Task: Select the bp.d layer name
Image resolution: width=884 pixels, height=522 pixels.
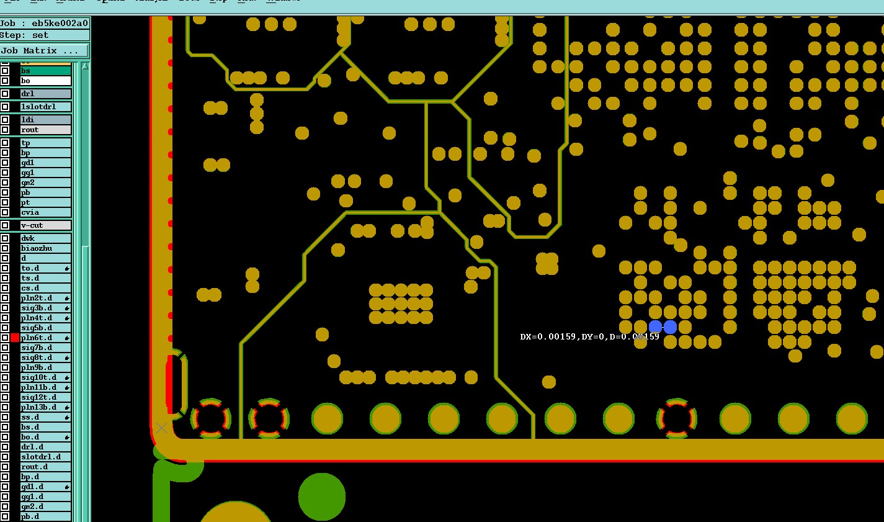Action: pos(46,477)
